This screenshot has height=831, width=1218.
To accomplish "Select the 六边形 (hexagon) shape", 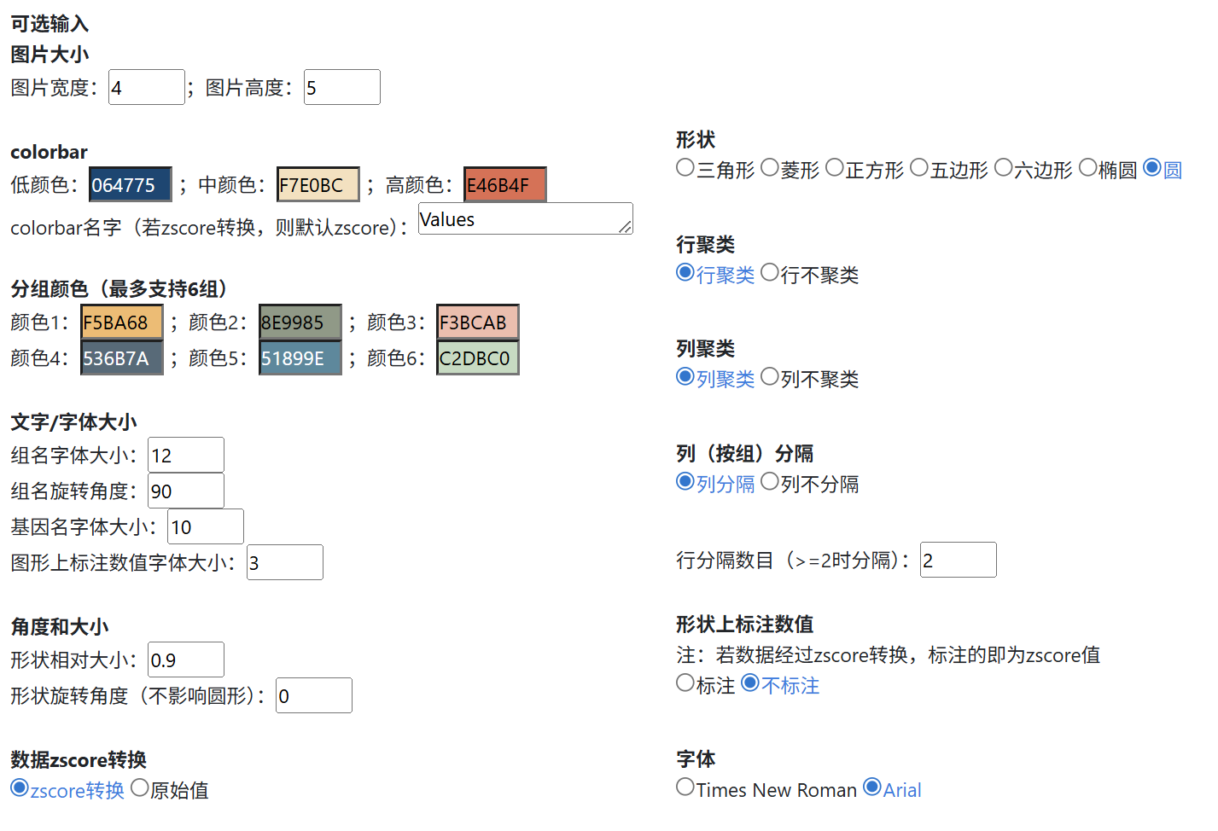I will 1004,168.
